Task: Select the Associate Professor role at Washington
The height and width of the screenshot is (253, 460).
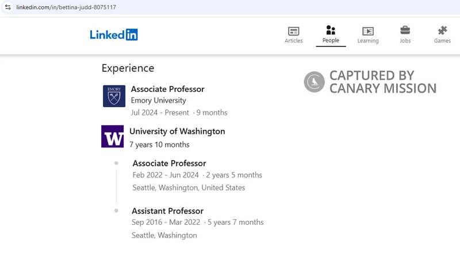Action: (x=169, y=163)
